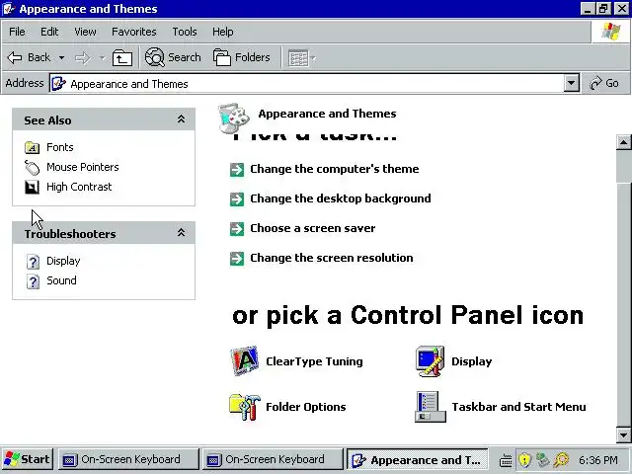Click Change the desktop background link
Screen dimensions: 632x474
click(x=340, y=198)
